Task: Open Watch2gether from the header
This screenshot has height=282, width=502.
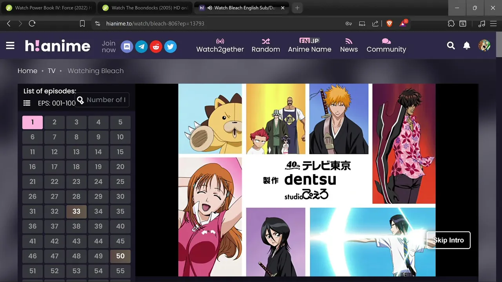Action: tap(220, 45)
